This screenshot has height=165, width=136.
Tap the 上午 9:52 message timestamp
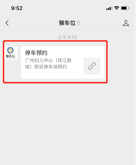[x=67, y=37]
